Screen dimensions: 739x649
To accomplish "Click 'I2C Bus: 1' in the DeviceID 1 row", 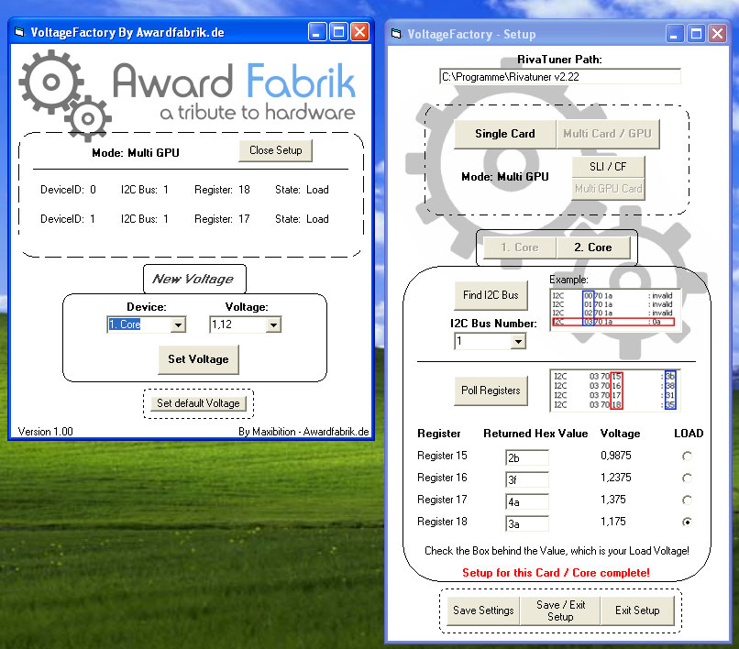I will pyautogui.click(x=144, y=219).
